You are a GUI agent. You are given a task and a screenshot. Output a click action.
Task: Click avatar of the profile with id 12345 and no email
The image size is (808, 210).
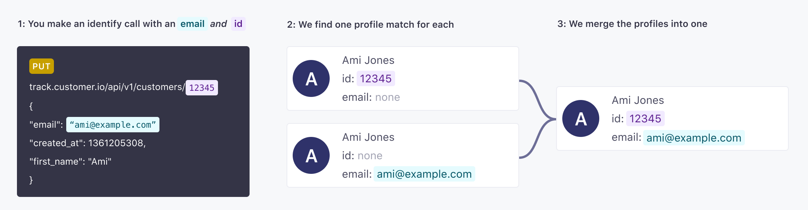(311, 78)
